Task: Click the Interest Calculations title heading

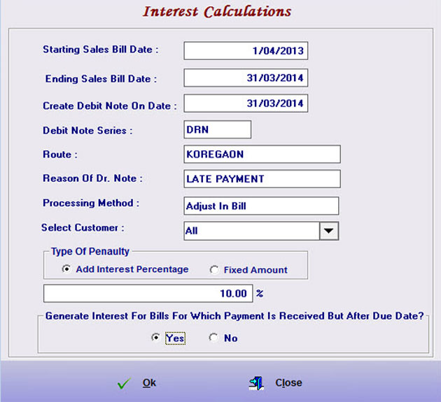Action: point(217,12)
